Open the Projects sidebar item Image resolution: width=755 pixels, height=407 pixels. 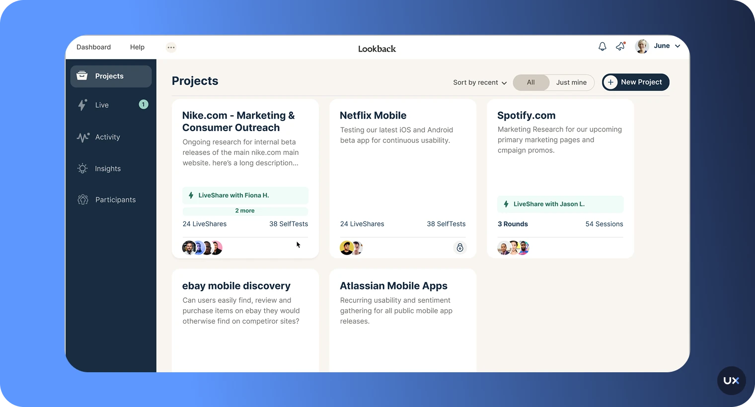coord(111,76)
